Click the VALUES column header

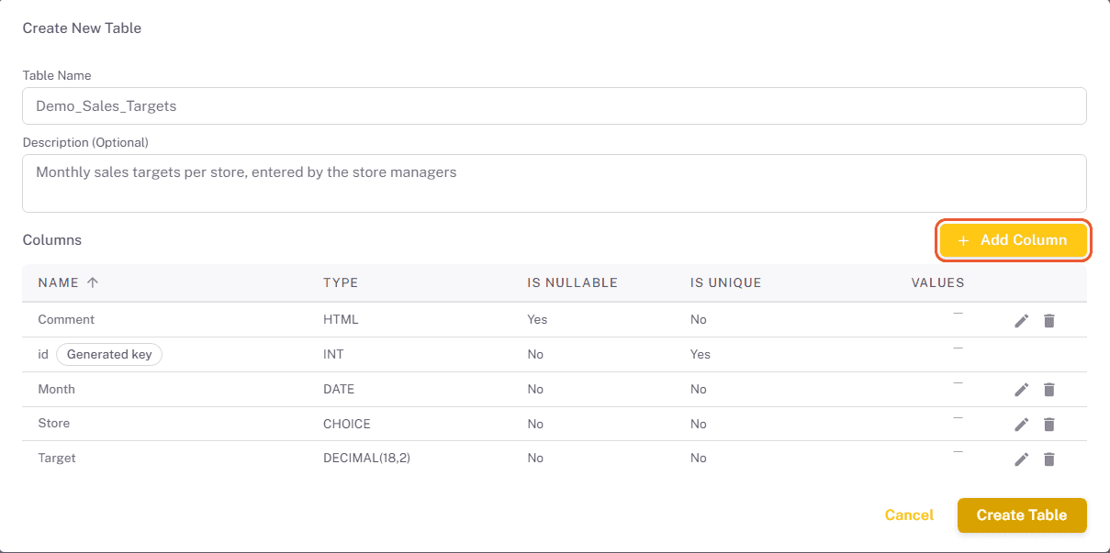click(937, 282)
